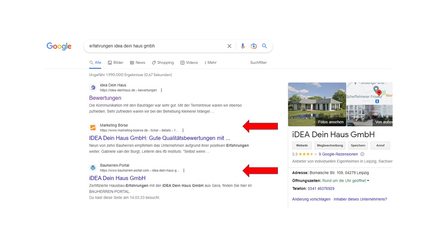Switch to the Shopping tab
The image size is (437, 246).
point(163,63)
